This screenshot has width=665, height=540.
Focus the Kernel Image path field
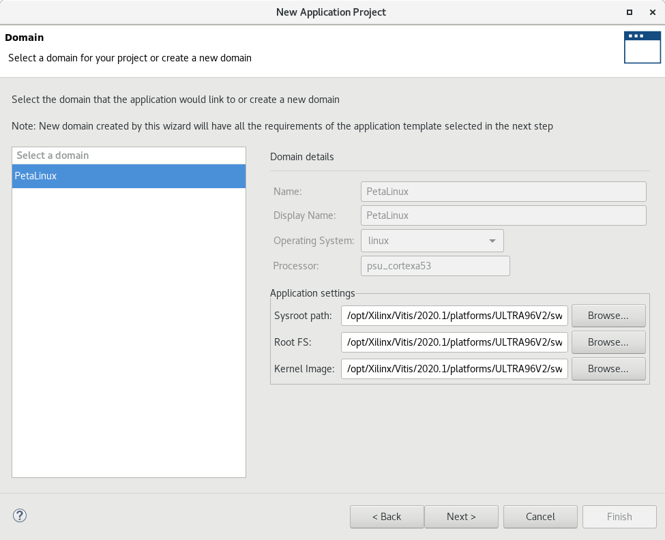coord(454,369)
